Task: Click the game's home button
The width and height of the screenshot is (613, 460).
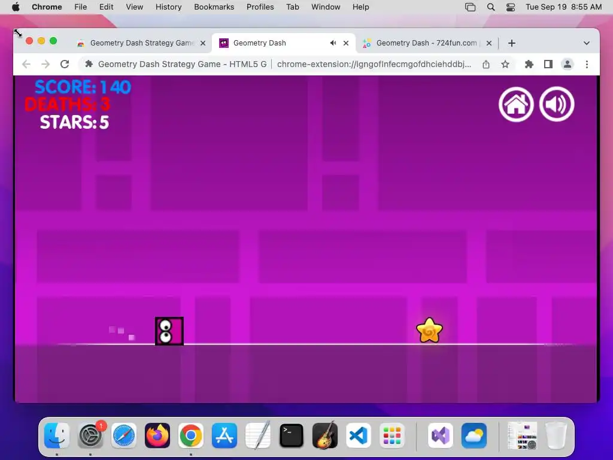Action: pos(516,104)
